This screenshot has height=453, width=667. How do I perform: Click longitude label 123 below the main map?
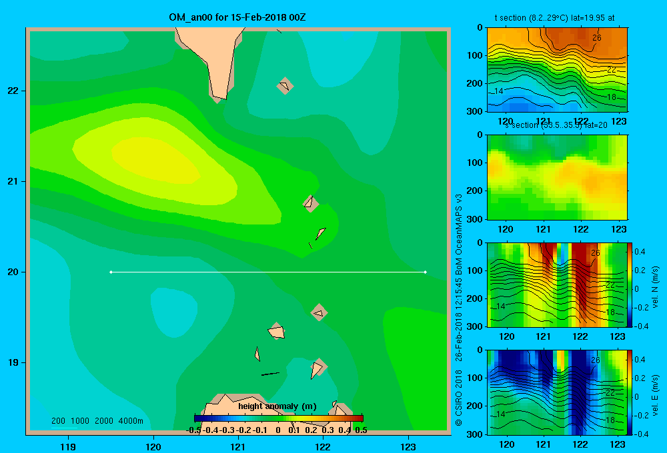[x=408, y=447]
